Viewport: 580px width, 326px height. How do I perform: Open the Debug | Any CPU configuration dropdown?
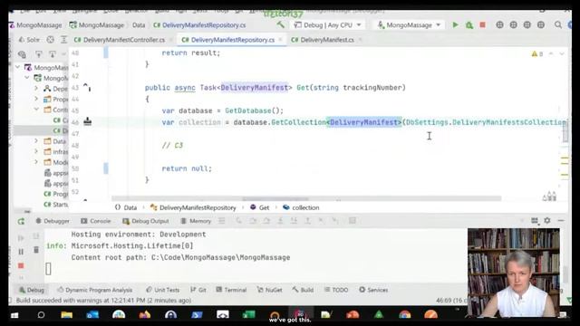coord(328,25)
